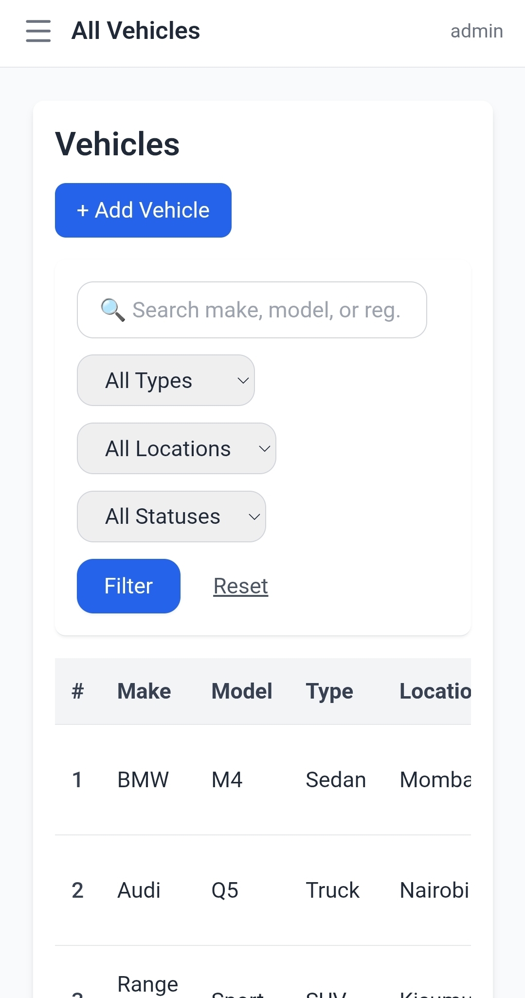Click the # column header

(x=78, y=691)
